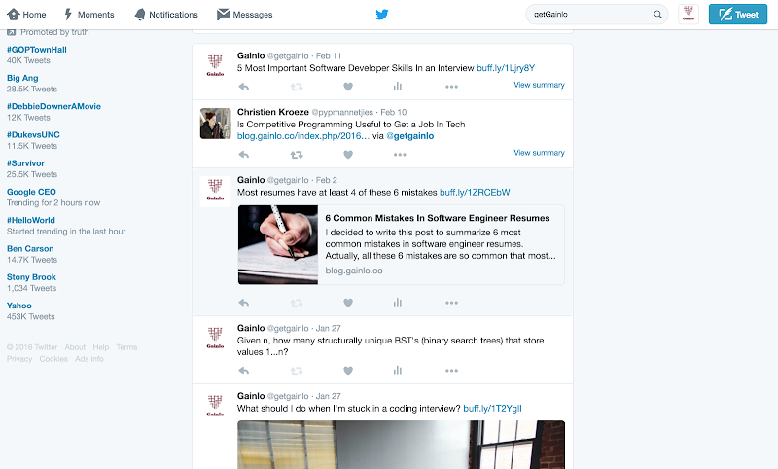Click the resume writing card image
This screenshot has width=778, height=469.
coord(278,244)
